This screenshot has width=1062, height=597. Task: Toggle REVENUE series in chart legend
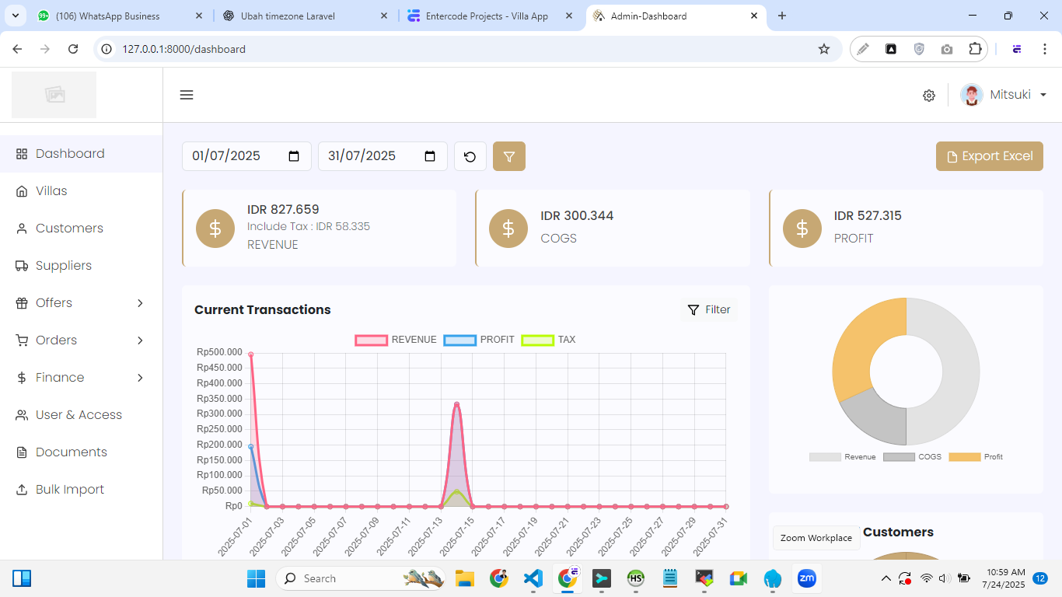(396, 340)
